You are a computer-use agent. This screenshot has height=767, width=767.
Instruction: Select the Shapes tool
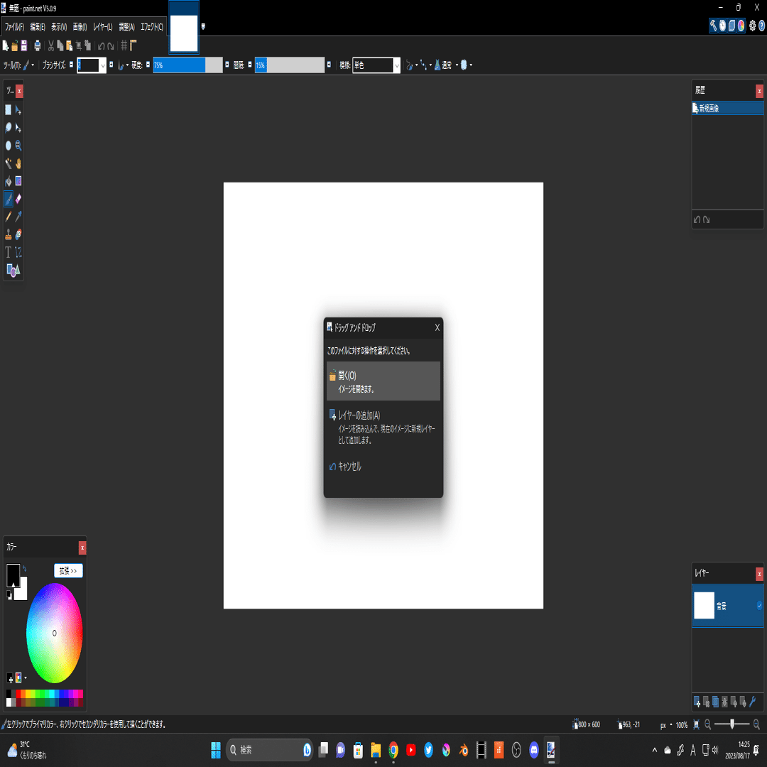click(13, 271)
